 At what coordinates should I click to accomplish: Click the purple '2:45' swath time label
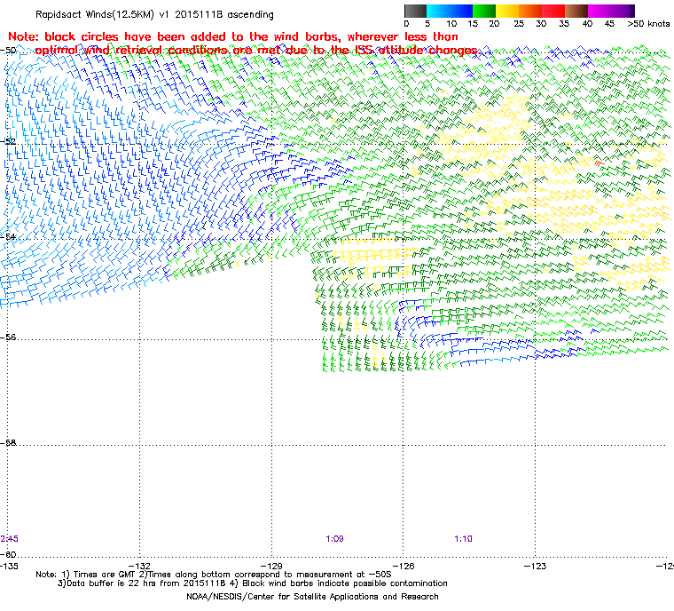10,539
